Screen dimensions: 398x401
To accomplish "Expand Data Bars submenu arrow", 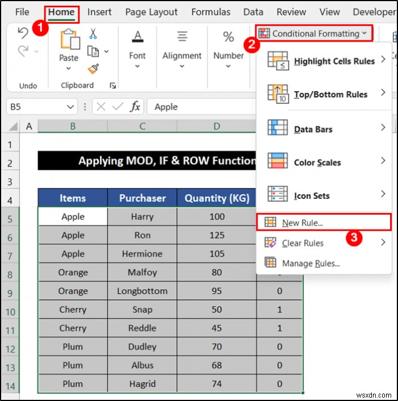I will point(383,127).
